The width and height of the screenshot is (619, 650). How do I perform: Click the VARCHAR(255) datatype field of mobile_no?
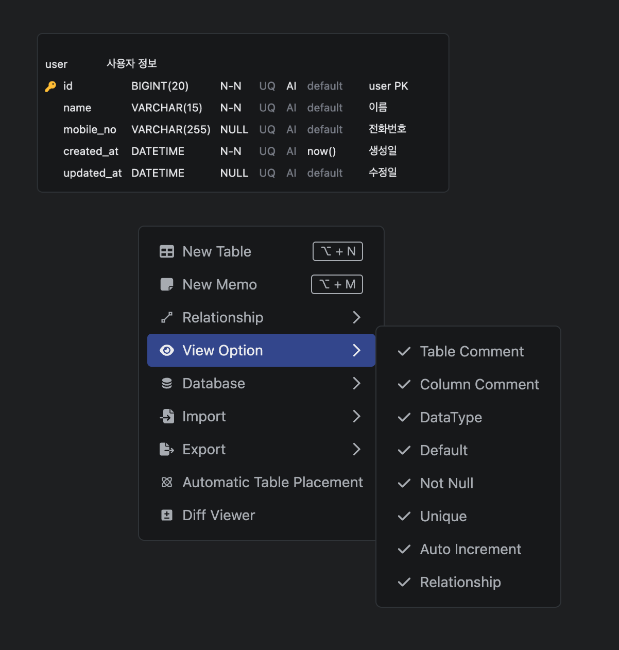(x=170, y=129)
